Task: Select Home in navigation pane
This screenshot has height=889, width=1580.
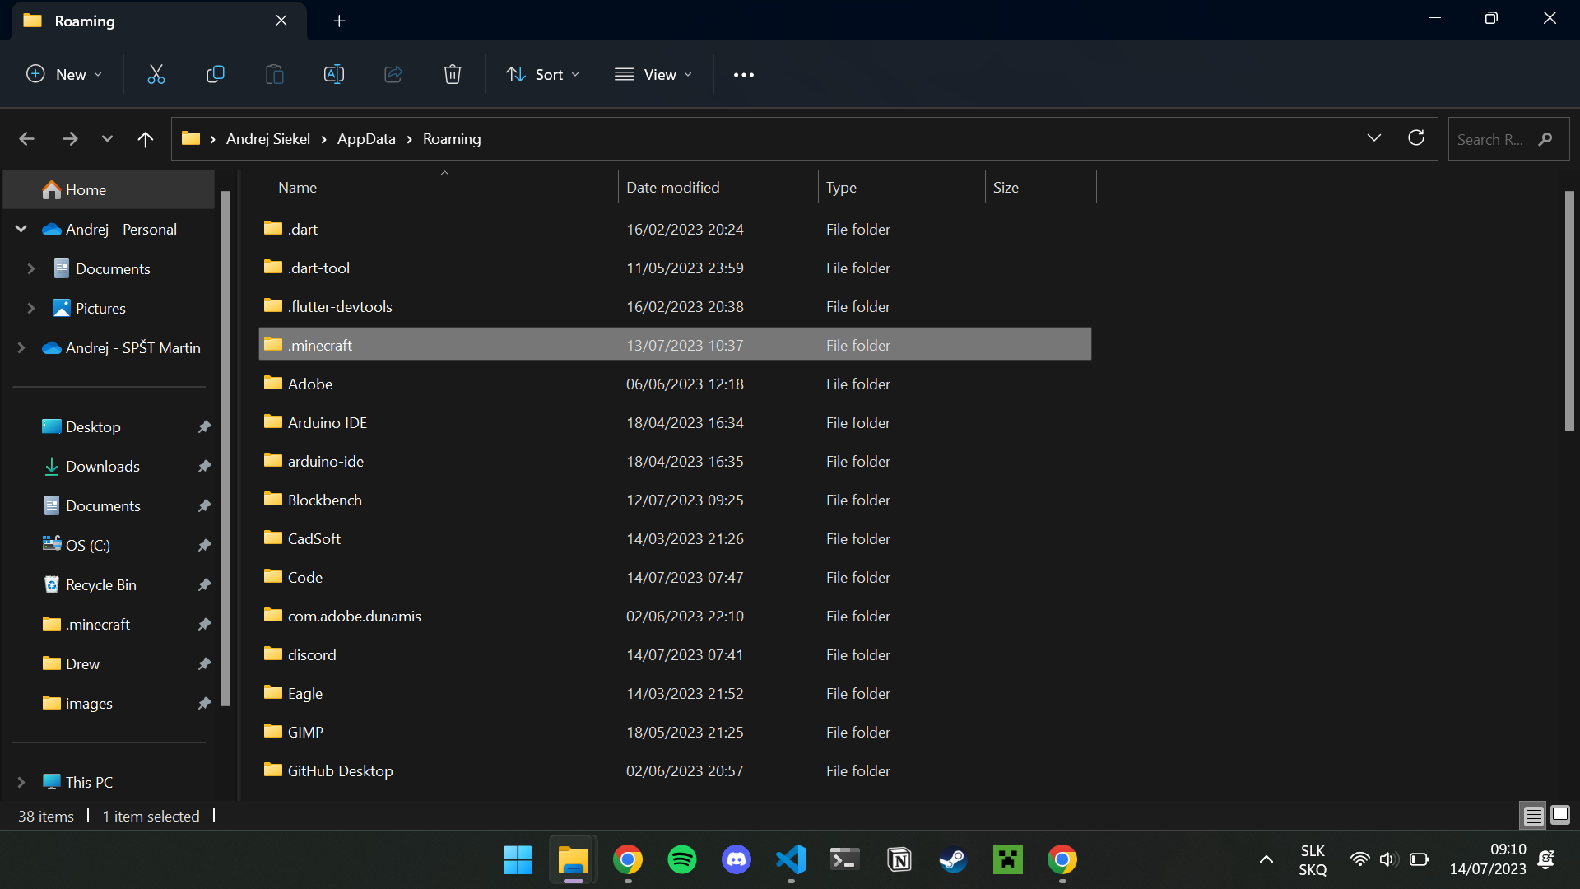Action: click(x=109, y=190)
